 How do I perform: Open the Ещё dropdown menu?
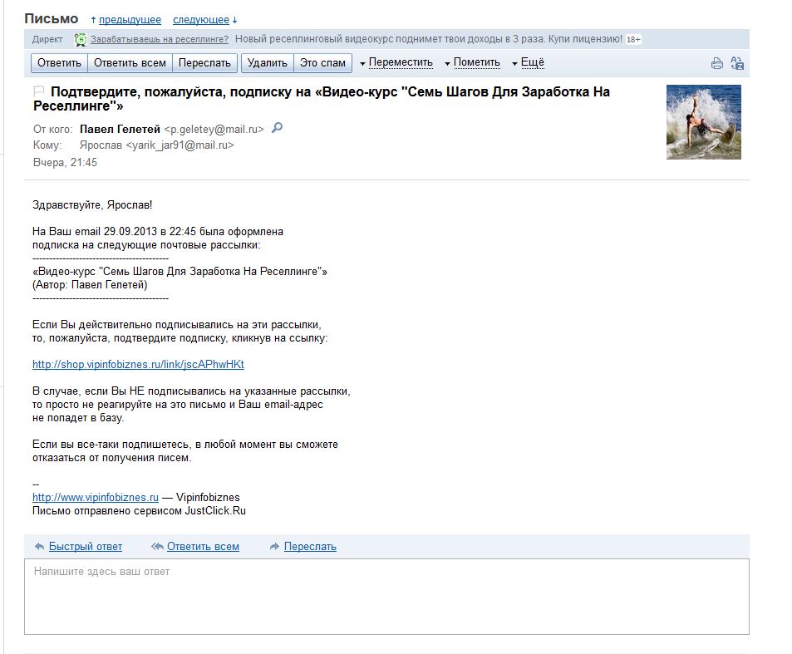(529, 62)
